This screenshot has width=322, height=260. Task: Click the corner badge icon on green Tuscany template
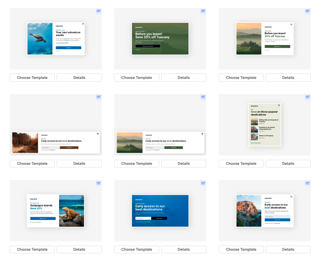(x=203, y=11)
